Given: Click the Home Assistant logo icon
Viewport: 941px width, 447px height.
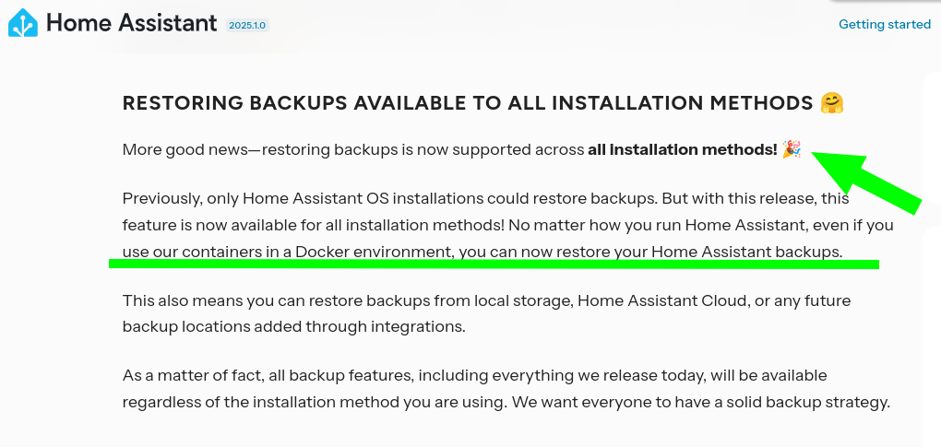Looking at the screenshot, I should coord(23,23).
